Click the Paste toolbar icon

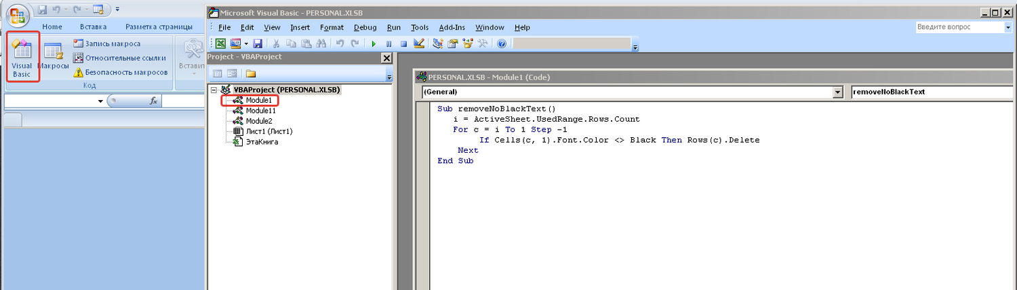pos(305,43)
